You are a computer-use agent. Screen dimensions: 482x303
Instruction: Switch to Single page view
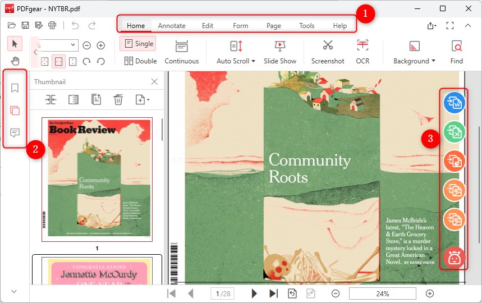click(138, 44)
